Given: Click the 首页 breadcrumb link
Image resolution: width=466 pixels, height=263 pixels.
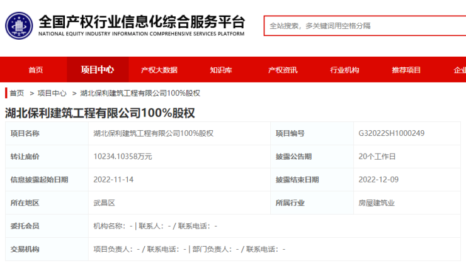Looking at the screenshot, I should coord(16,93).
